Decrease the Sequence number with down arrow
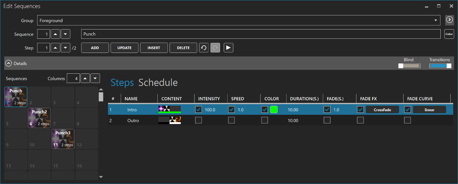458x184 pixels. point(66,34)
